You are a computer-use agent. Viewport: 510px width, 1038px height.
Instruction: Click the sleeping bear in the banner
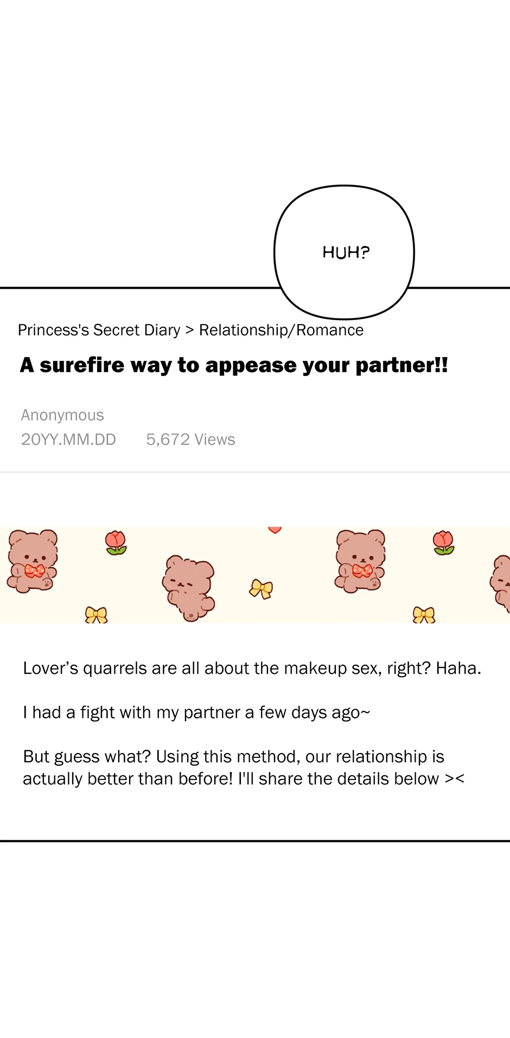point(188,588)
